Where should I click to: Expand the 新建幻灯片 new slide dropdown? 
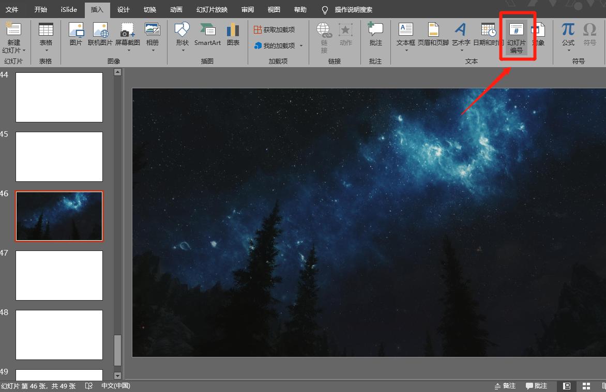point(13,51)
